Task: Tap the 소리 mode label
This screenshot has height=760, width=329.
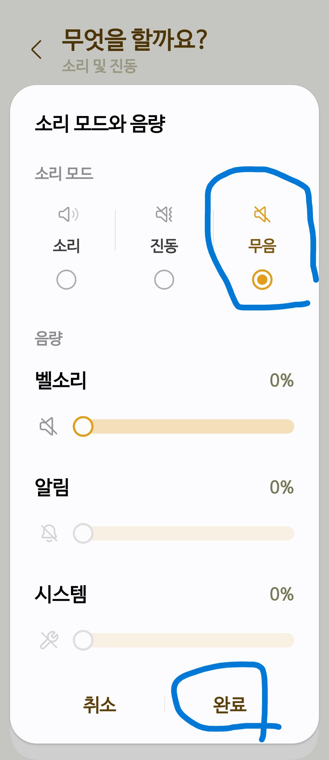Action: click(x=66, y=246)
